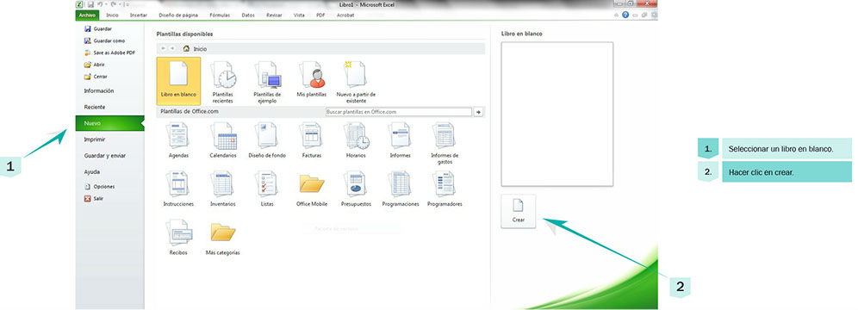Click the search arrow button for Office.com templates
The height and width of the screenshot is (310, 858).
pyautogui.click(x=479, y=112)
